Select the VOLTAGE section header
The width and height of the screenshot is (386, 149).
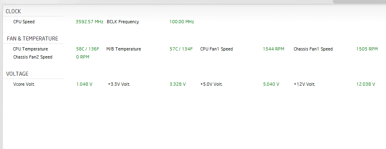click(x=17, y=74)
